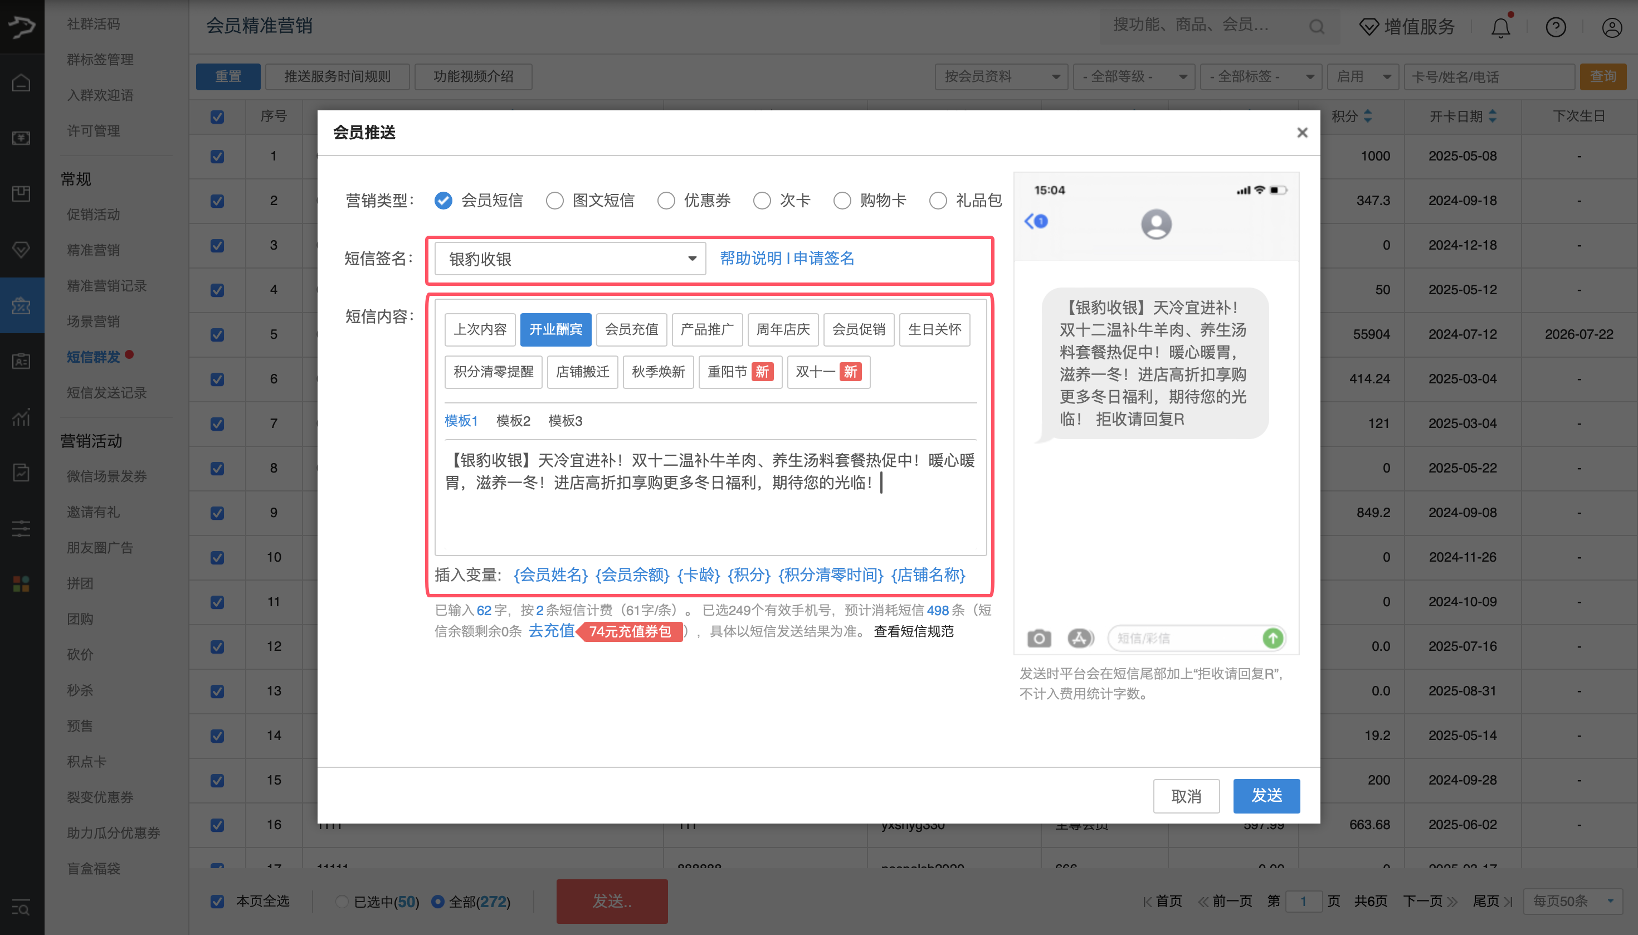The width and height of the screenshot is (1638, 935).
Task: Click the search magnifier icon in top bar
Action: click(1317, 27)
